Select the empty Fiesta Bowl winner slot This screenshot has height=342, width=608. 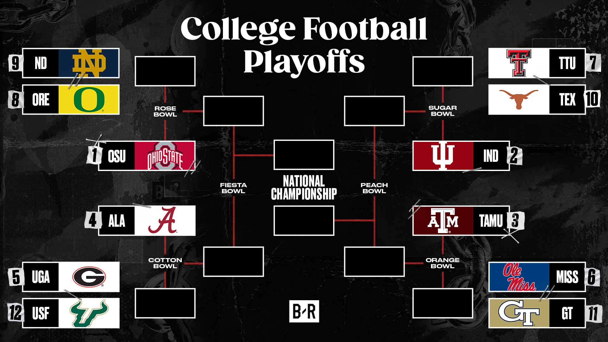coord(304,155)
